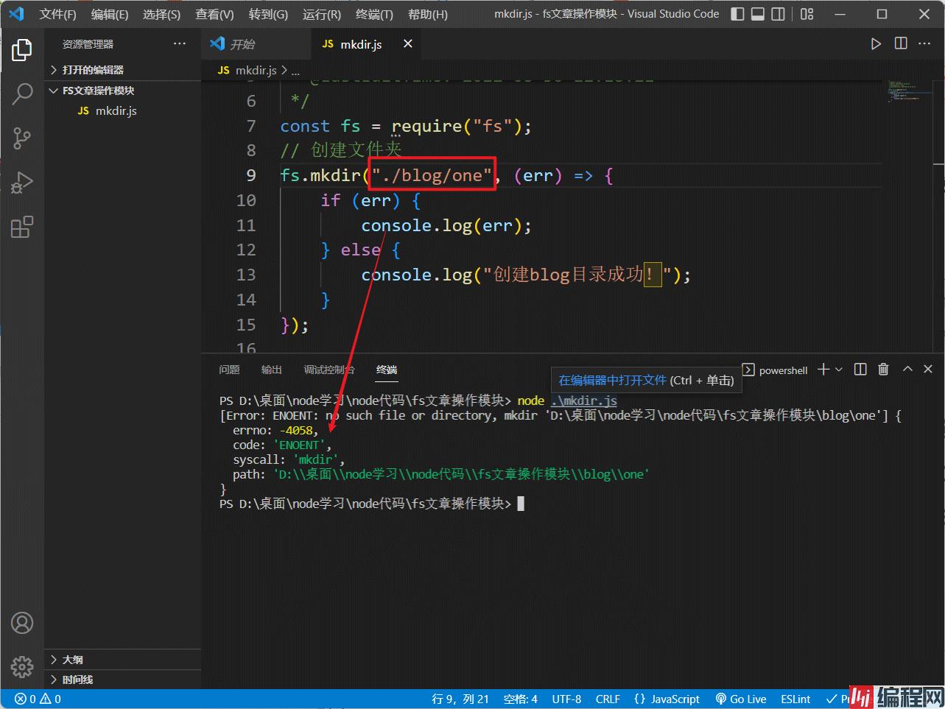945x709 pixels.
Task: Open the Explorer view in activity bar
Action: coord(22,49)
